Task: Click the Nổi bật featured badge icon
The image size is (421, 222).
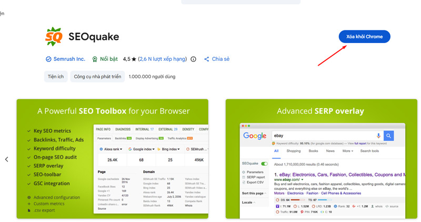Action: click(95, 59)
